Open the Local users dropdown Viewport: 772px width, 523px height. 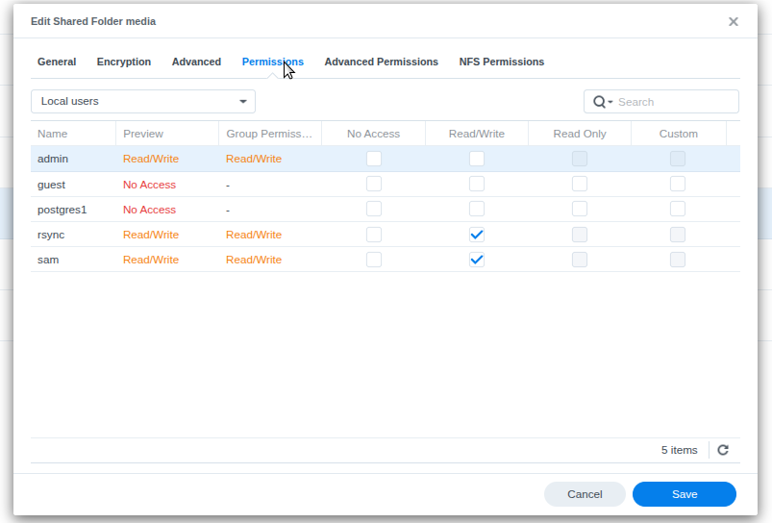point(143,101)
